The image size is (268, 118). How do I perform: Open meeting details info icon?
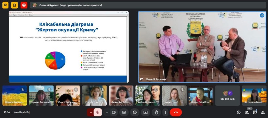(x=239, y=112)
